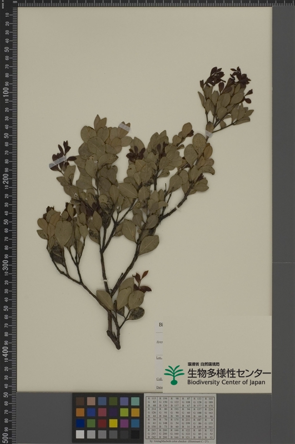Click the 300 mark on the vertical ruler
The width and height of the screenshot is (295, 444).
[6, 265]
